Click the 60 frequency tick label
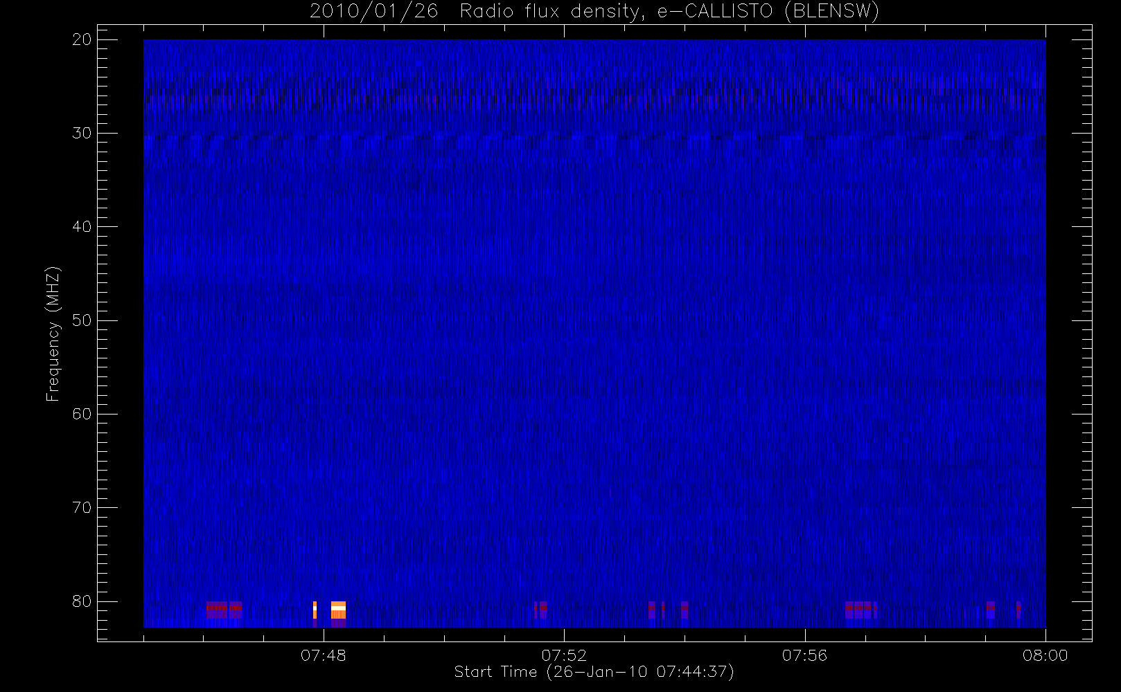 [82, 415]
